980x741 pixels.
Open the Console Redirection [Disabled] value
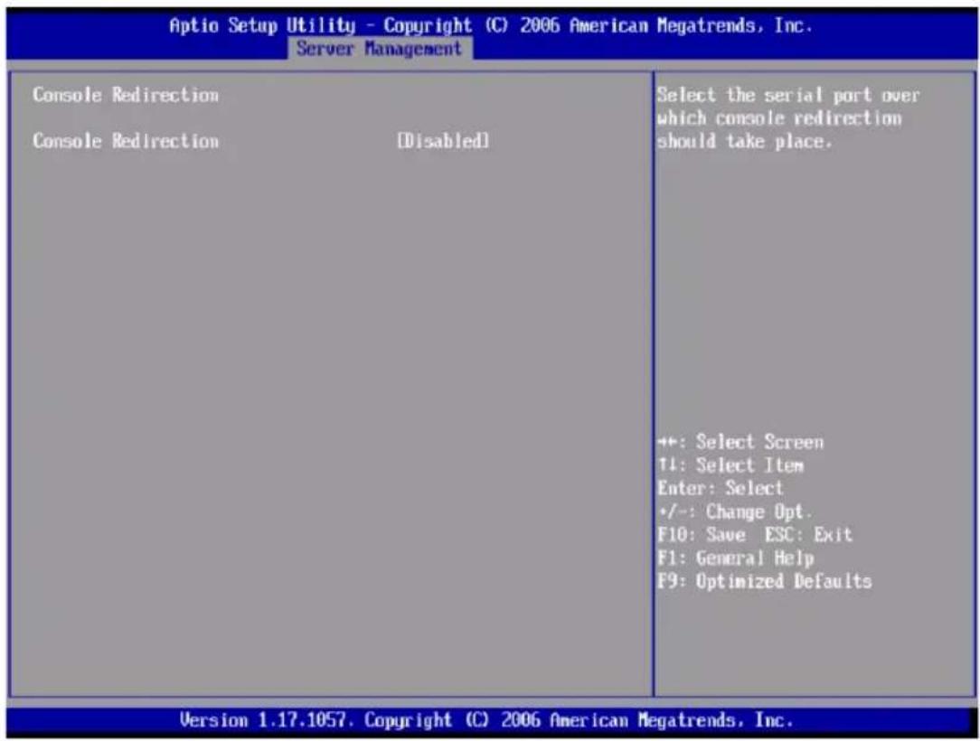click(443, 141)
